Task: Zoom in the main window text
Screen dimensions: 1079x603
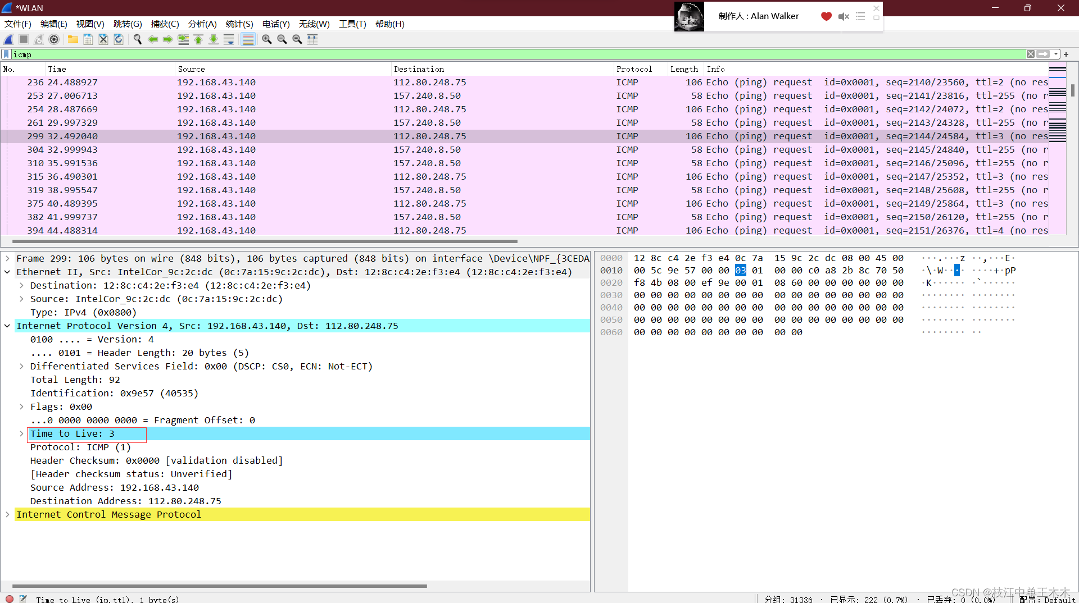Action: [267, 39]
